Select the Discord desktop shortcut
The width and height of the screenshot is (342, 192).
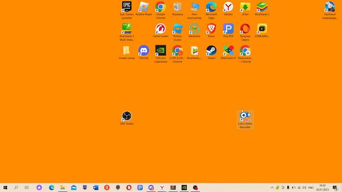(x=144, y=52)
